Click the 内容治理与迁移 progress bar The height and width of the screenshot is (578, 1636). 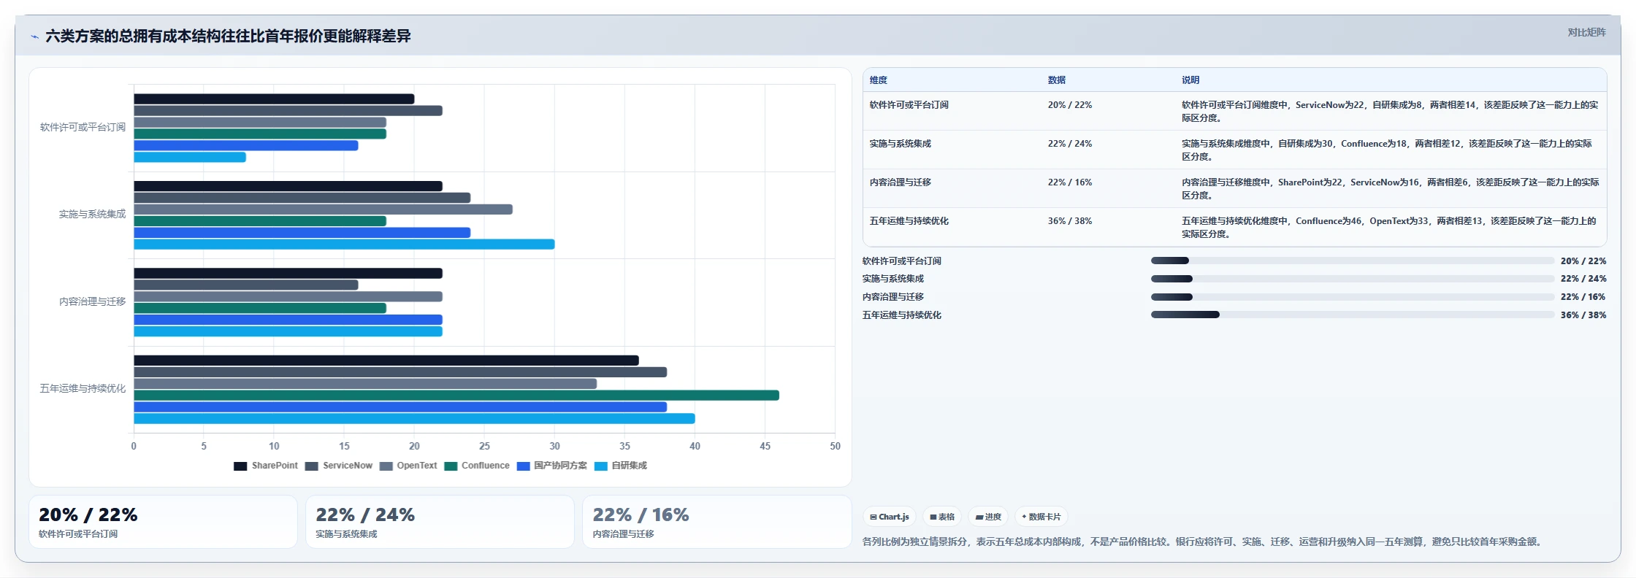click(1353, 297)
